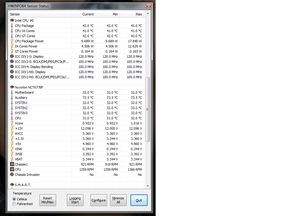Click Vcore max value 1.016 V
Image resolution: width=304 pixels, height=216 pixels.
[136, 123]
